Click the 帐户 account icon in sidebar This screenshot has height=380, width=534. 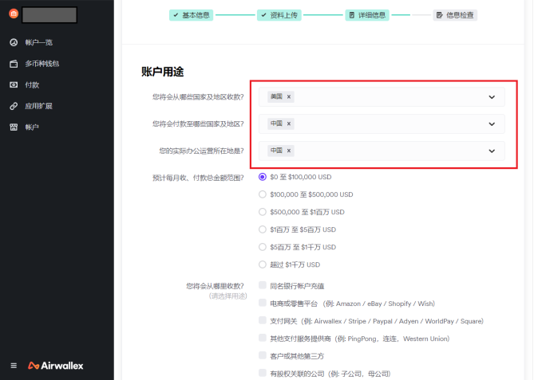[14, 127]
